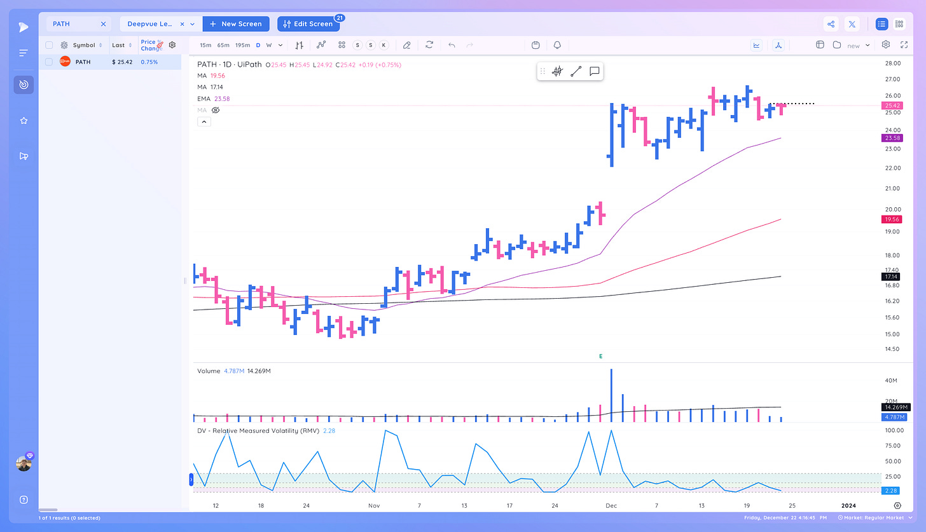Select the comment annotation tool
The height and width of the screenshot is (532, 926).
click(595, 71)
